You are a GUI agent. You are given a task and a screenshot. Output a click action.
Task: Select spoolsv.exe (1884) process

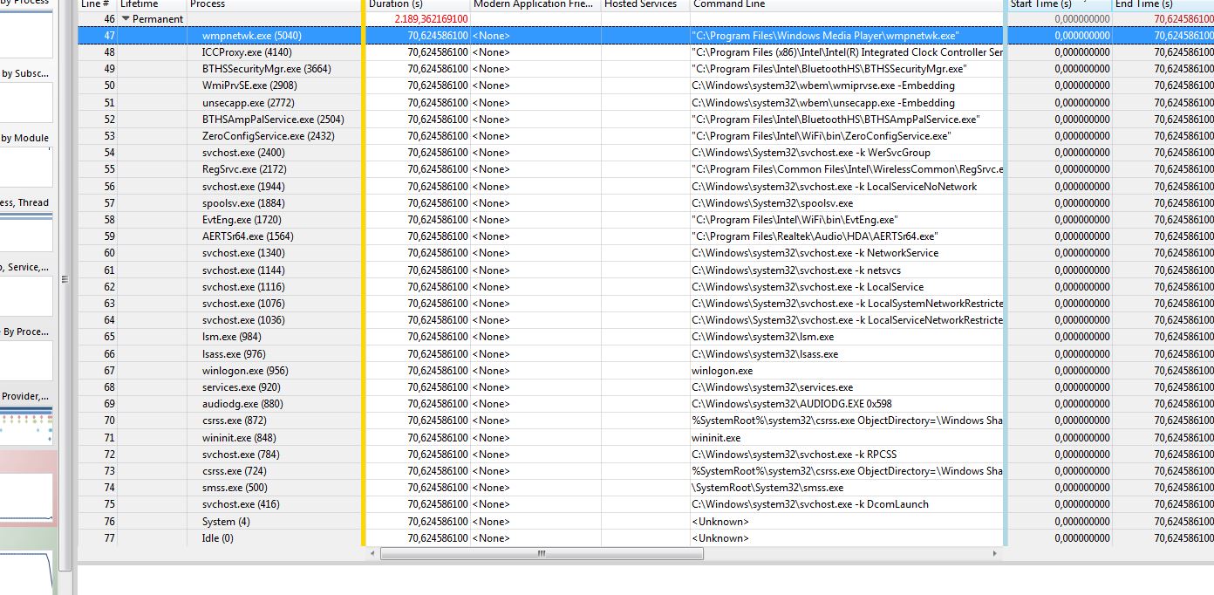click(x=243, y=203)
